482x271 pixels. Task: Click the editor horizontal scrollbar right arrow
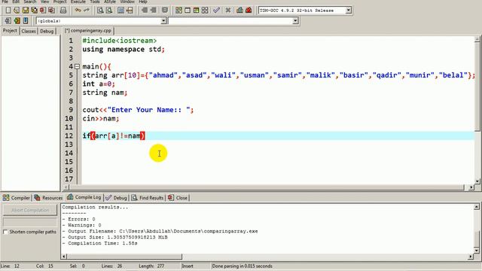[471, 187]
